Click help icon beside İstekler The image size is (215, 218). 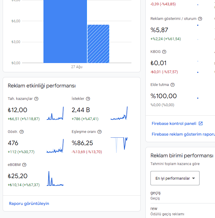(88, 99)
